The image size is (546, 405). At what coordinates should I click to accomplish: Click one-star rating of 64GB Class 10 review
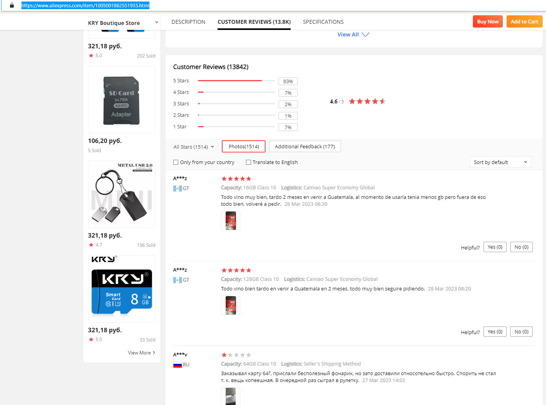pyautogui.click(x=236, y=355)
